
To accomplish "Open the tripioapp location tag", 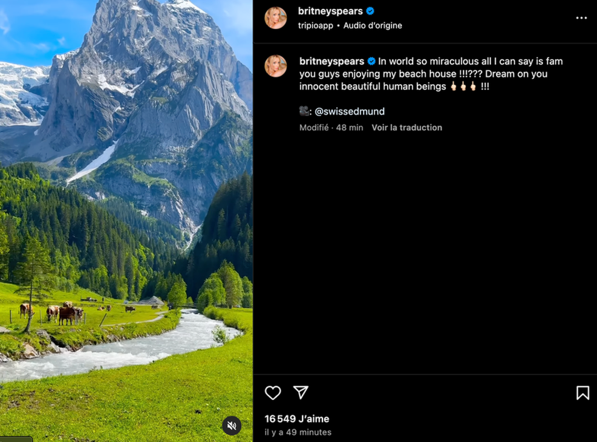I will coord(315,25).
